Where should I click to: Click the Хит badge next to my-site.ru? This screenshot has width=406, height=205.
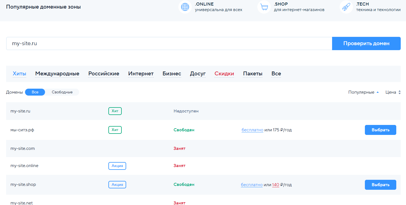[x=115, y=111]
